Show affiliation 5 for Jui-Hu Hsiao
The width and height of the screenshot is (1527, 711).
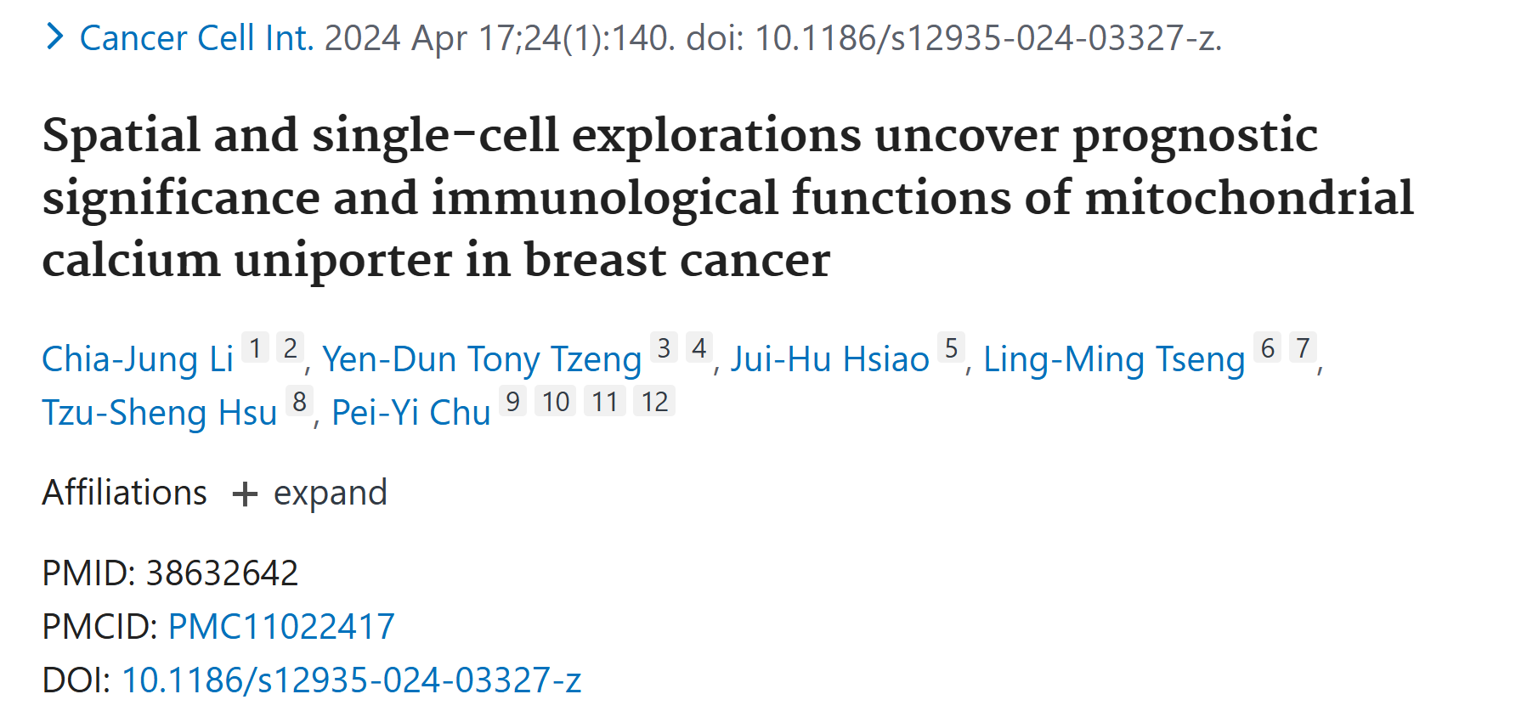(951, 348)
